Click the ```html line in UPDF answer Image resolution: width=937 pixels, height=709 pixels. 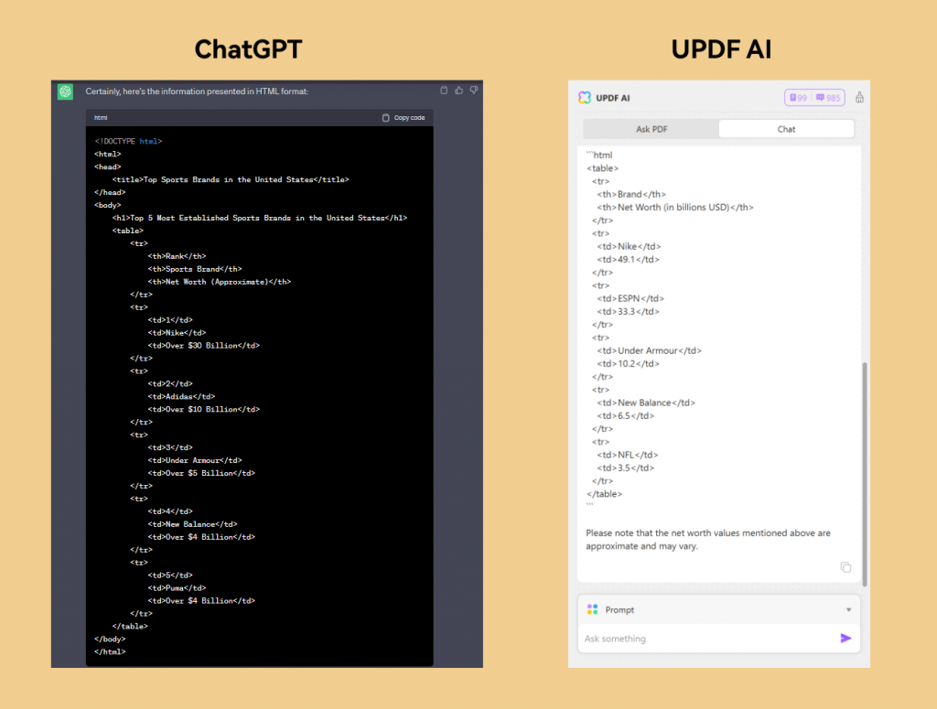click(599, 155)
